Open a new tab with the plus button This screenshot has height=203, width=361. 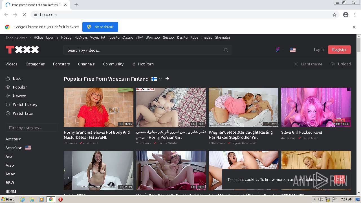pyautogui.click(x=76, y=5)
